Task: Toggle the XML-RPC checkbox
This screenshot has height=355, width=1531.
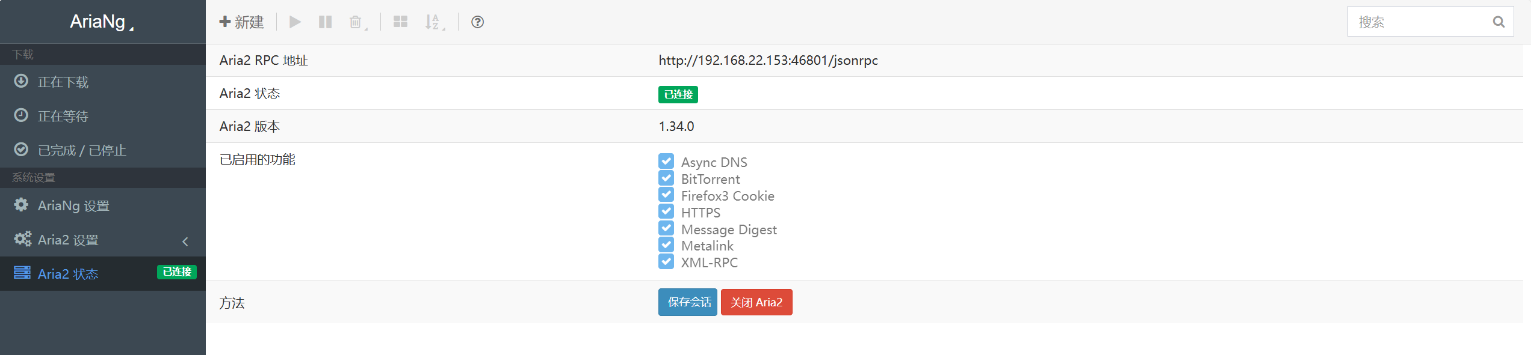Action: pos(666,262)
